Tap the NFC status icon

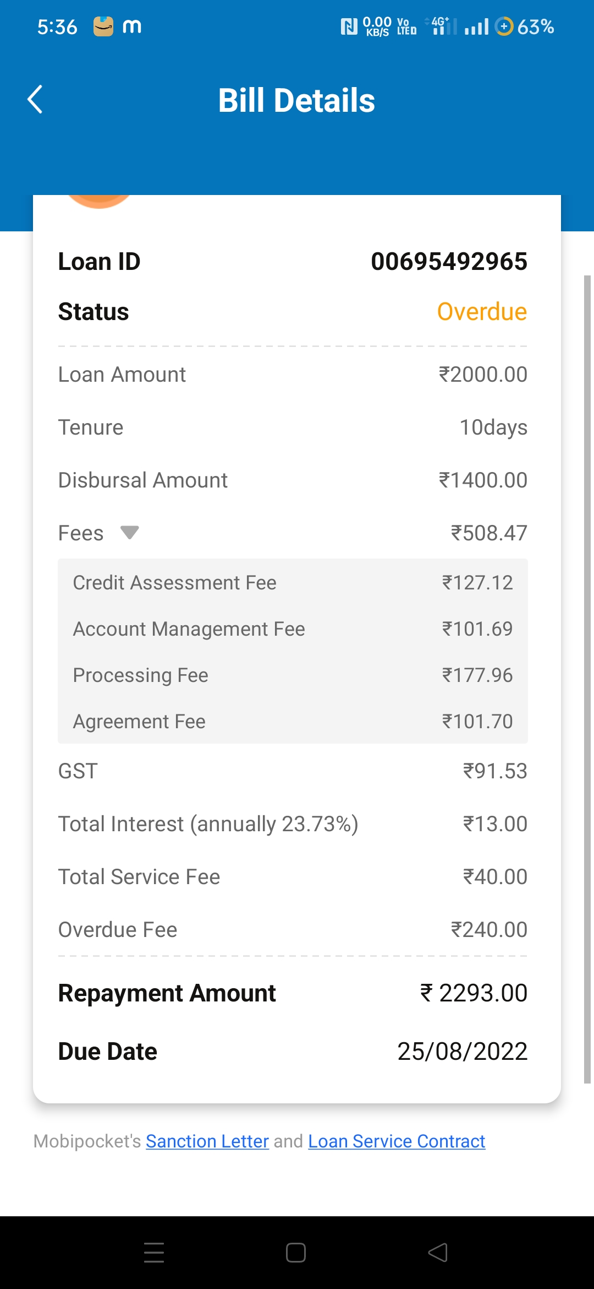[349, 26]
